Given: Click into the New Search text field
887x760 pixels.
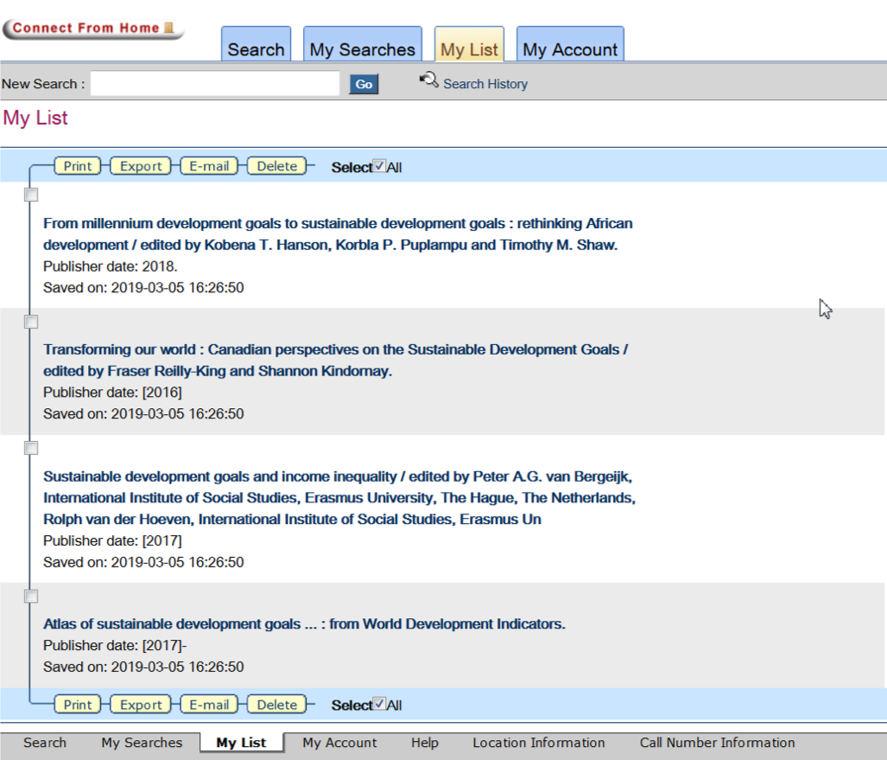Looking at the screenshot, I should click(215, 84).
